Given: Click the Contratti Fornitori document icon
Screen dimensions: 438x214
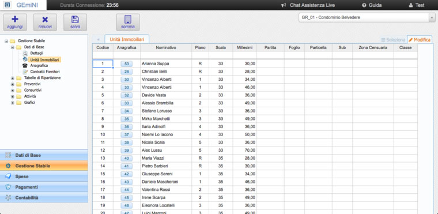Looking at the screenshot, I should point(25,72).
